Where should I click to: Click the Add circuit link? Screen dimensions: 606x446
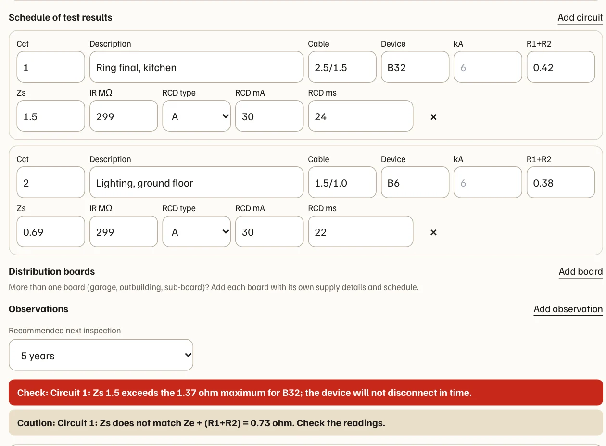click(x=580, y=18)
